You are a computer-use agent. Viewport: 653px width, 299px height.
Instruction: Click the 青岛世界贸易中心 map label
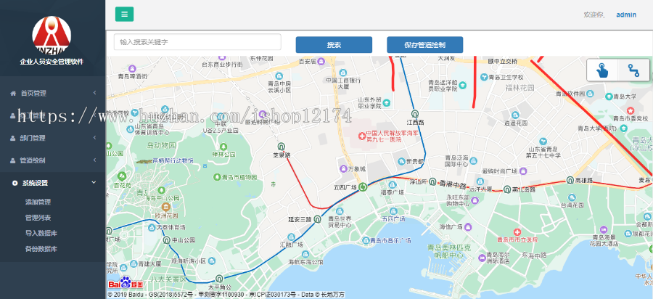(340, 222)
